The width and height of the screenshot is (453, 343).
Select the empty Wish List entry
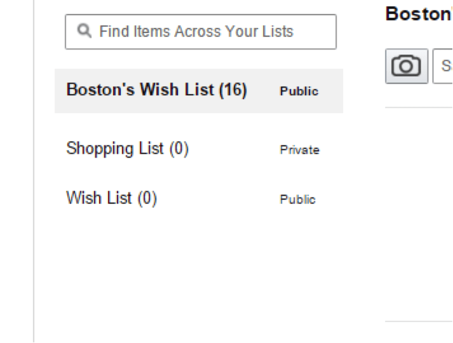tap(112, 198)
